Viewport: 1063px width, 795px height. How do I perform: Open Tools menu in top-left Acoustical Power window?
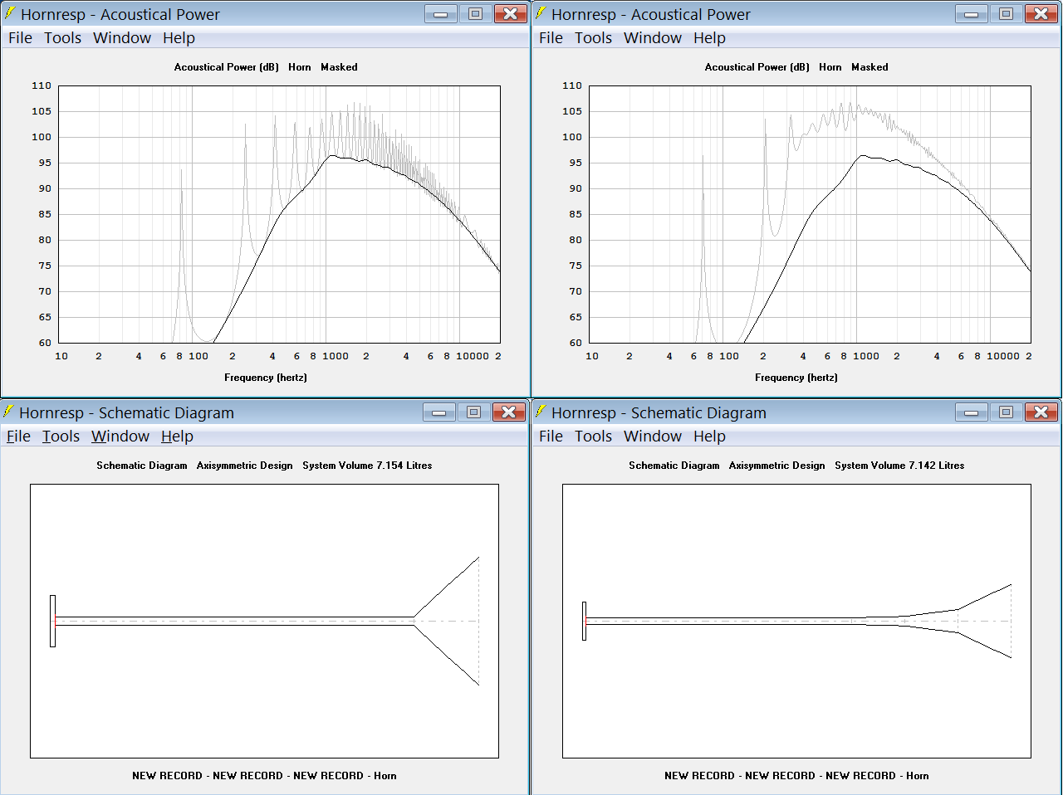coord(62,37)
